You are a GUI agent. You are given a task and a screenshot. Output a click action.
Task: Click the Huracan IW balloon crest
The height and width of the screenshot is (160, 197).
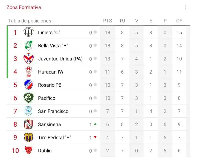coord(28,72)
